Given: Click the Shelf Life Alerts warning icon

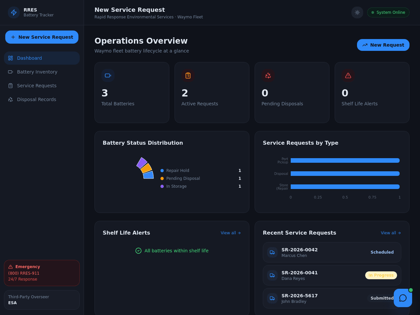Looking at the screenshot, I should (348, 75).
